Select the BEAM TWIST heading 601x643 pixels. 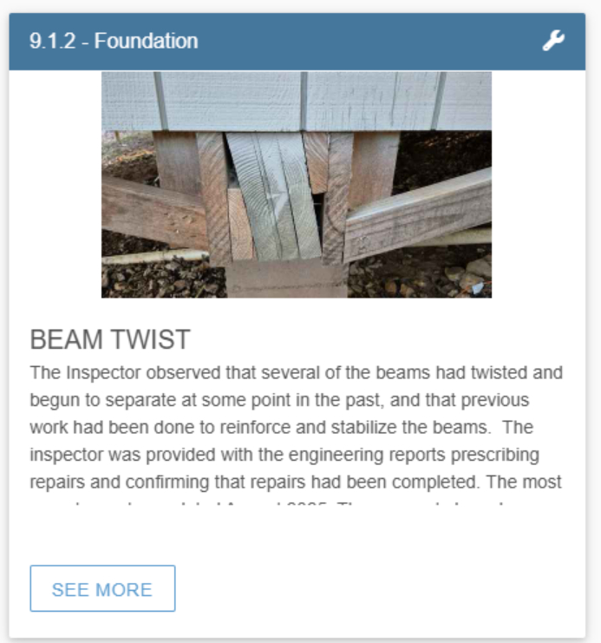pyautogui.click(x=110, y=339)
